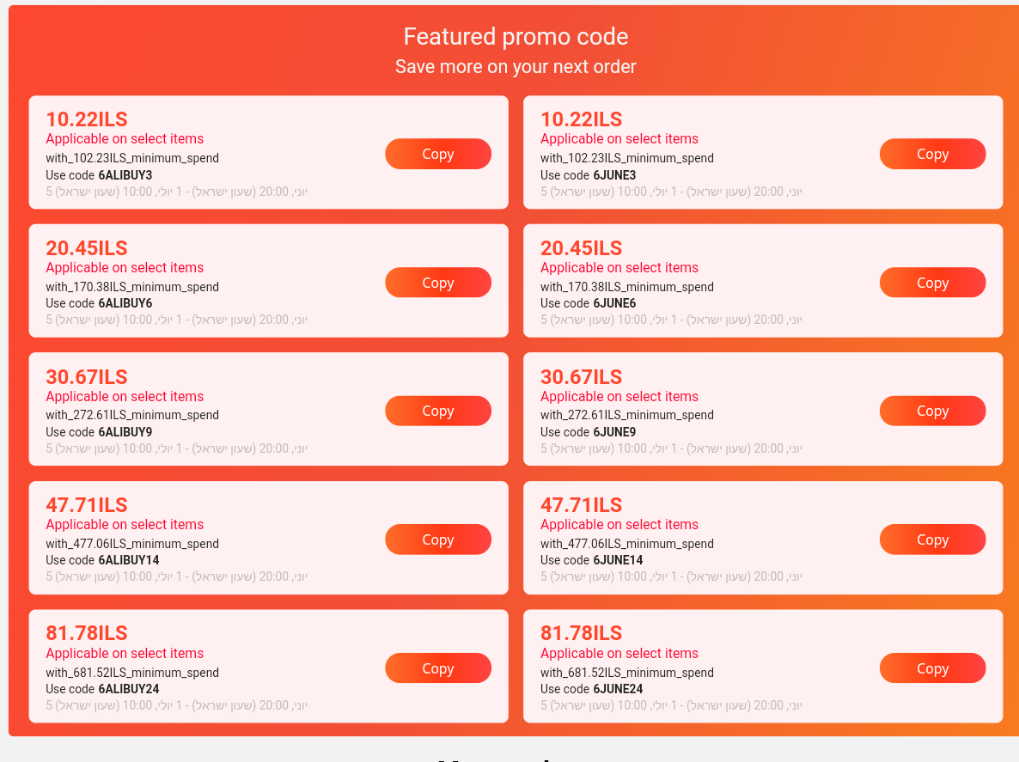The width and height of the screenshot is (1019, 762).
Task: Click the 47.71ILS heading of the 6JUNE14 coupon
Action: point(581,505)
